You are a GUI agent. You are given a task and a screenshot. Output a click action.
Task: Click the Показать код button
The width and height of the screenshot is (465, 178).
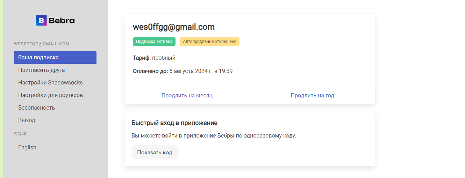tap(155, 153)
